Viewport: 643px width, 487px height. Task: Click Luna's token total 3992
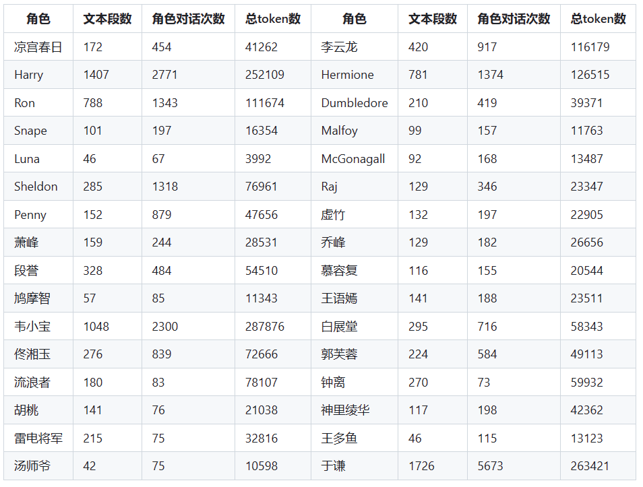(x=258, y=159)
